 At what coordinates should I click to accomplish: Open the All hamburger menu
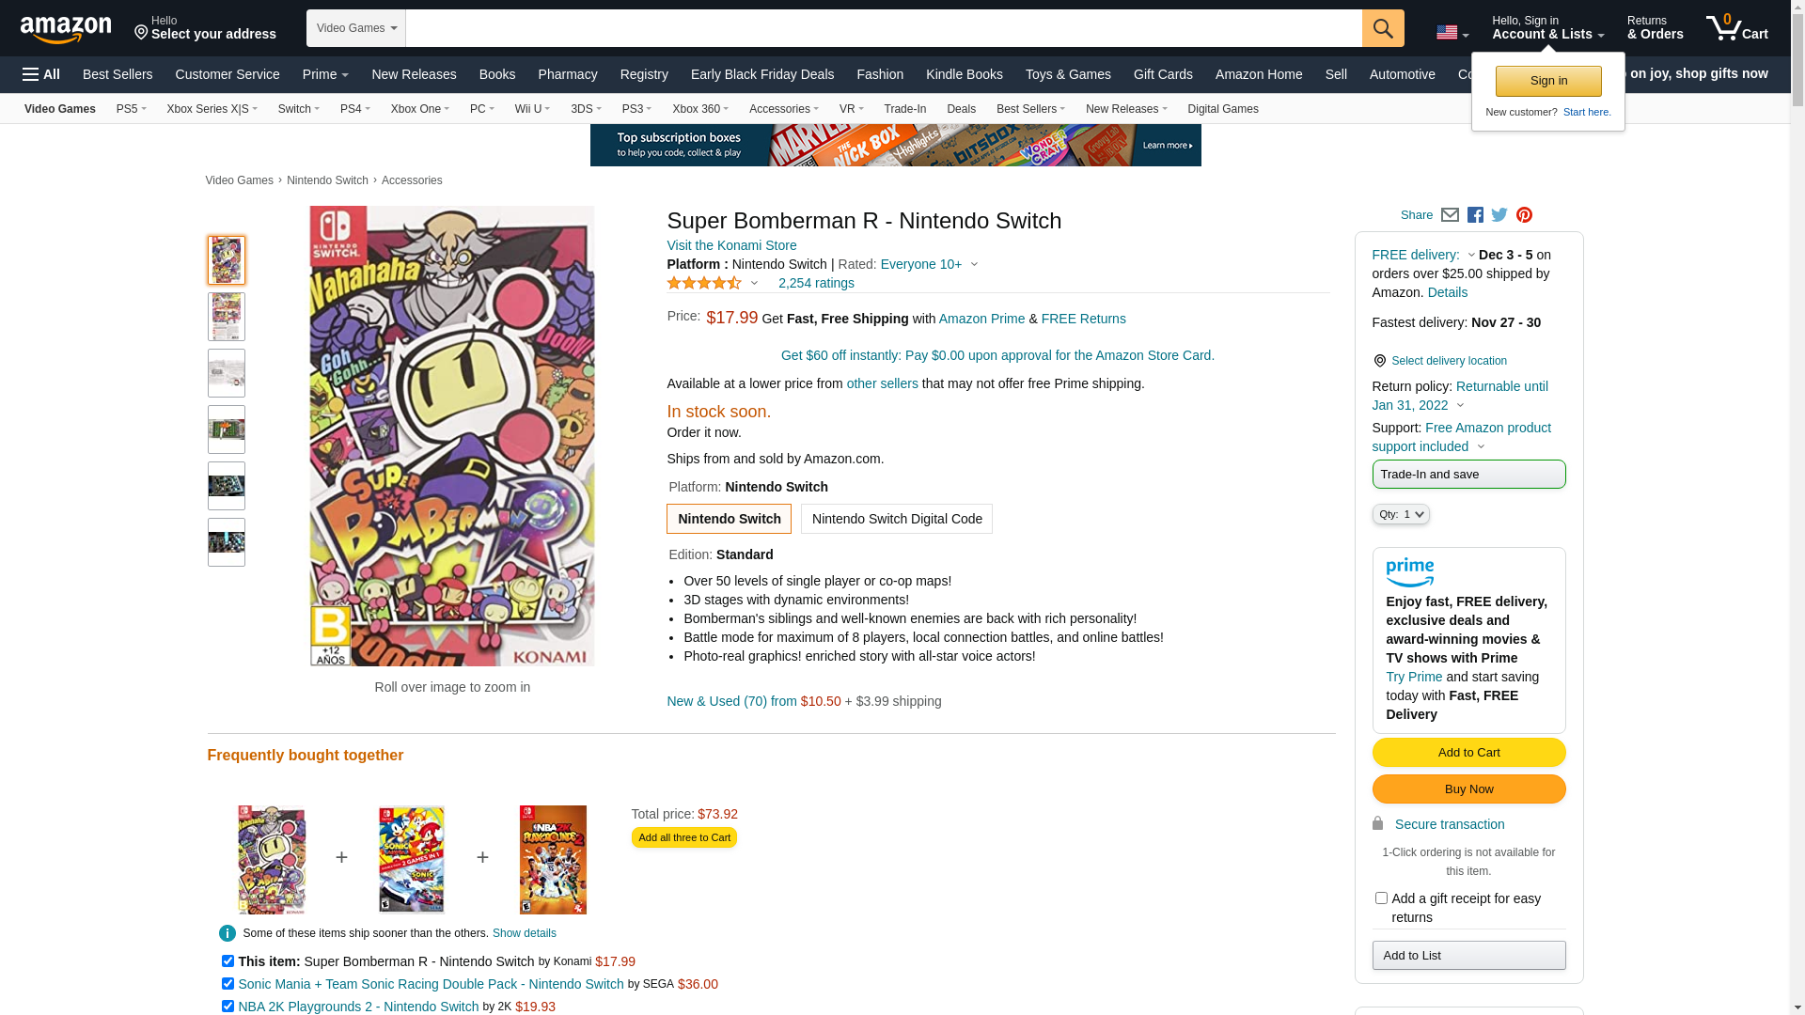pyautogui.click(x=41, y=74)
